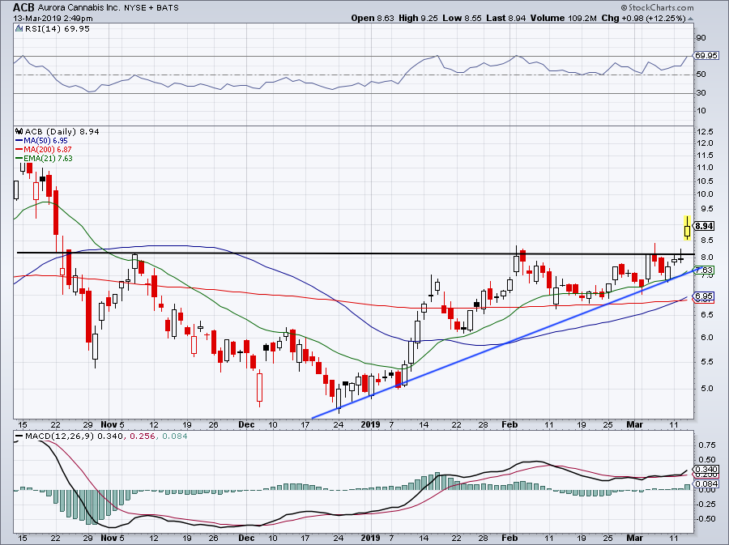Open the StockCharts.com copyright link
The width and height of the screenshot is (729, 545).
tap(657, 7)
